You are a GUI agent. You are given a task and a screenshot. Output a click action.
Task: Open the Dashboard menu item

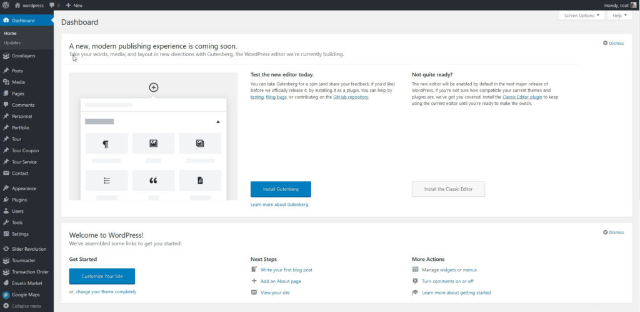pyautogui.click(x=26, y=21)
